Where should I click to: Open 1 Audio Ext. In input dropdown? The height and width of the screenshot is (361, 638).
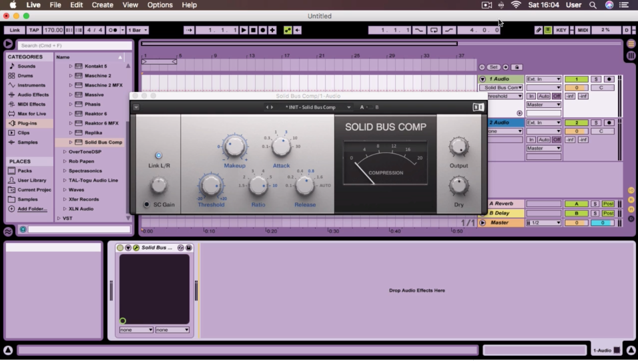point(544,79)
